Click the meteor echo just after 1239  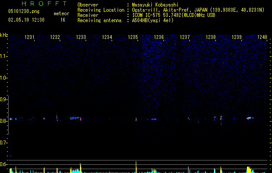250,118
